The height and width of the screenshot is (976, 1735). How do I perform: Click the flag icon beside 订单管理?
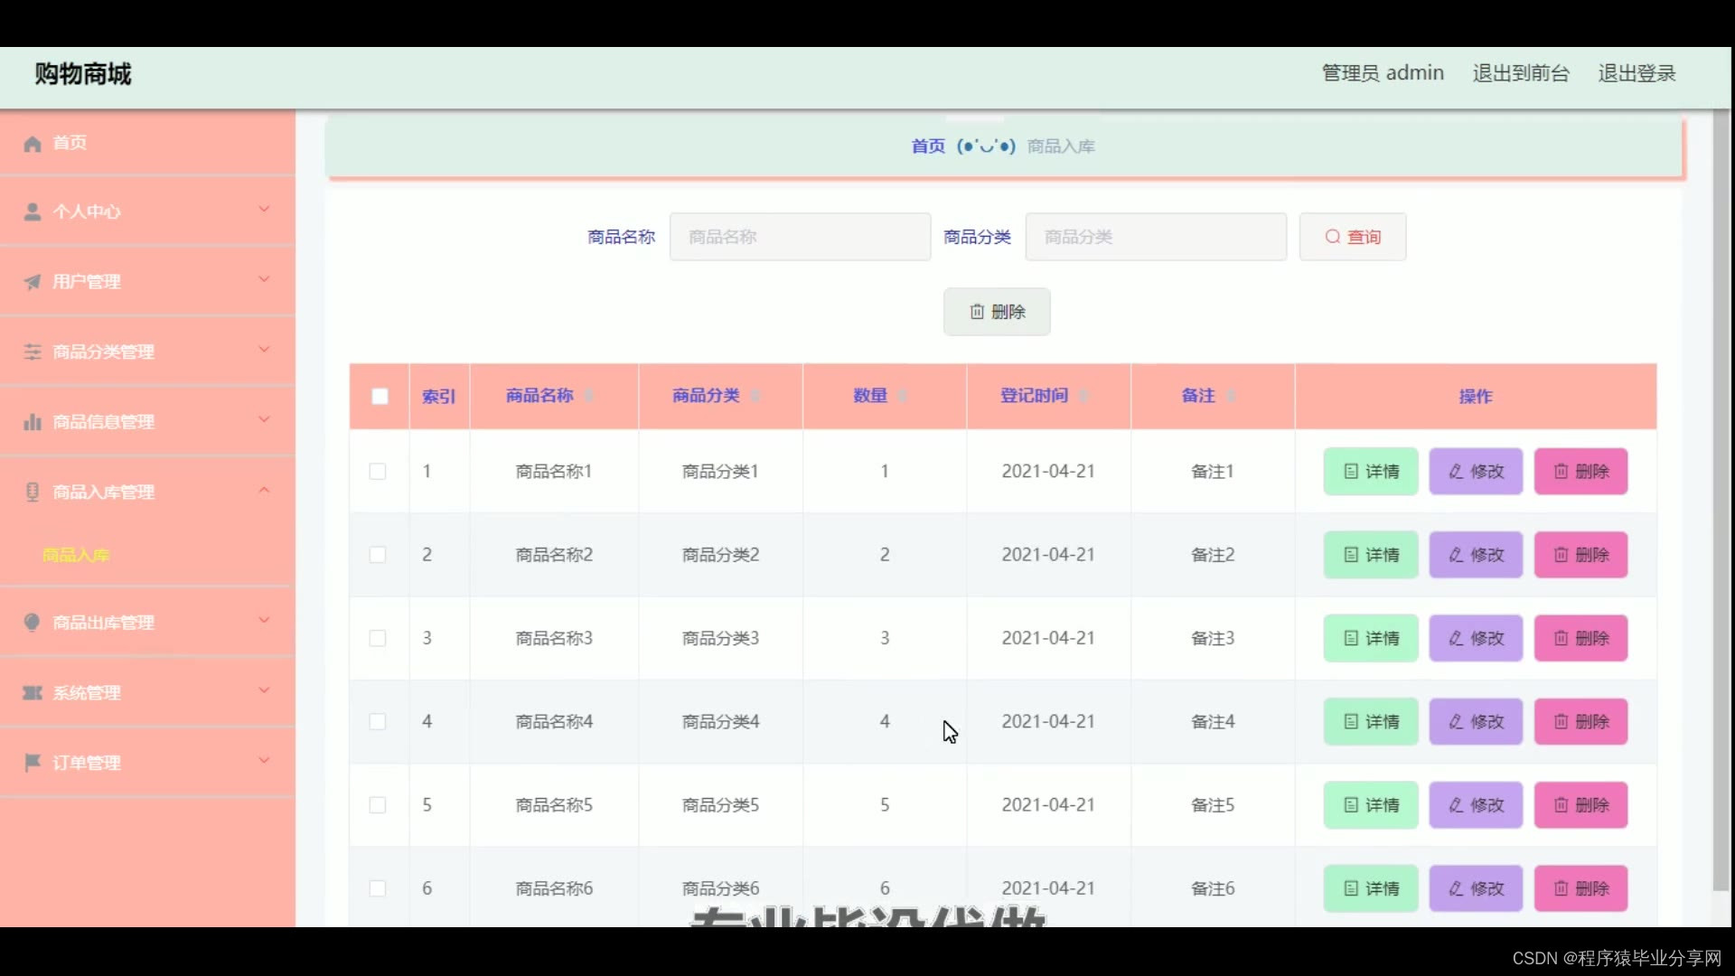[33, 763]
